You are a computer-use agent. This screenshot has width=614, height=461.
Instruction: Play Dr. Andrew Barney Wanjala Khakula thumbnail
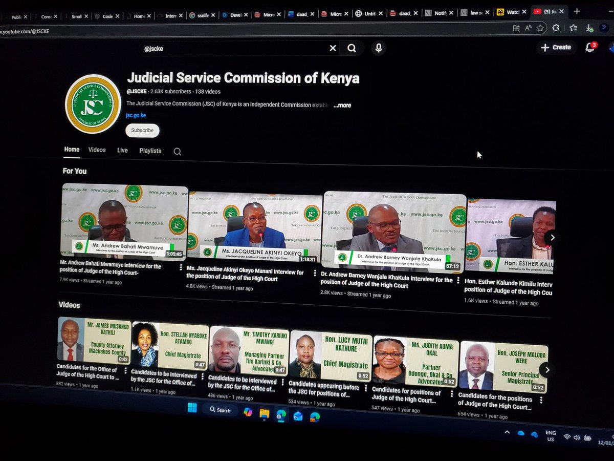pos(394,232)
